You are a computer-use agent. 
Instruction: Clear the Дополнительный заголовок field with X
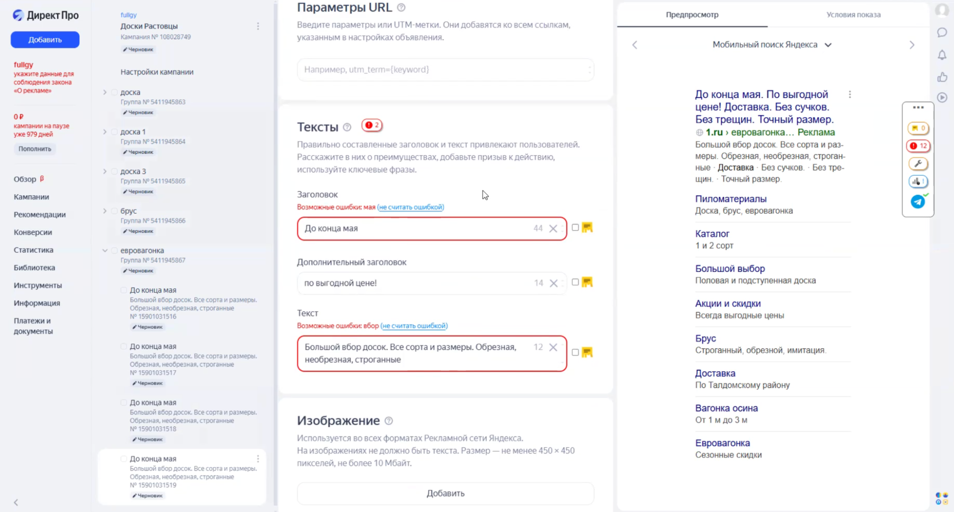tap(554, 283)
